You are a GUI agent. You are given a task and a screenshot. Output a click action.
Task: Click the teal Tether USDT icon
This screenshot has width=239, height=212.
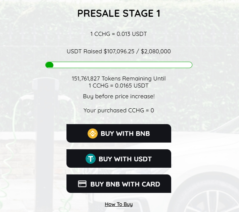(91, 159)
